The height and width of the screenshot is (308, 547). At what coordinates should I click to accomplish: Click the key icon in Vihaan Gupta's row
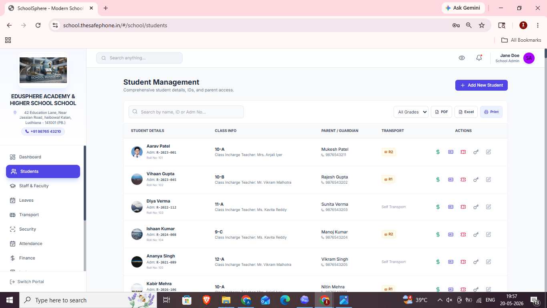(x=476, y=179)
